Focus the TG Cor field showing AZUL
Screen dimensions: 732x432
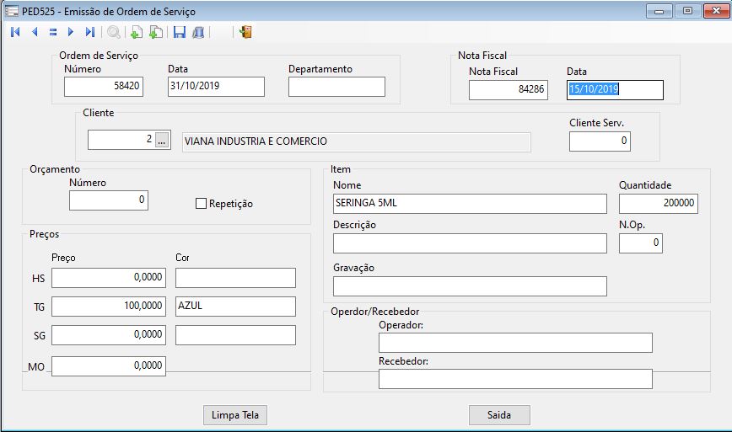(235, 307)
